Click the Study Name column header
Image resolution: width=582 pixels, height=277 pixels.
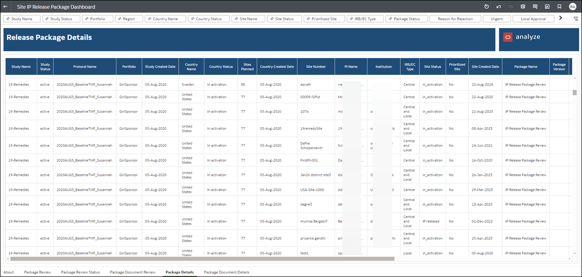[21, 67]
